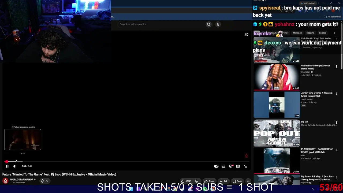Click the '27.7M subscribers' text
Screen dimensions: 343x193
click(18, 183)
